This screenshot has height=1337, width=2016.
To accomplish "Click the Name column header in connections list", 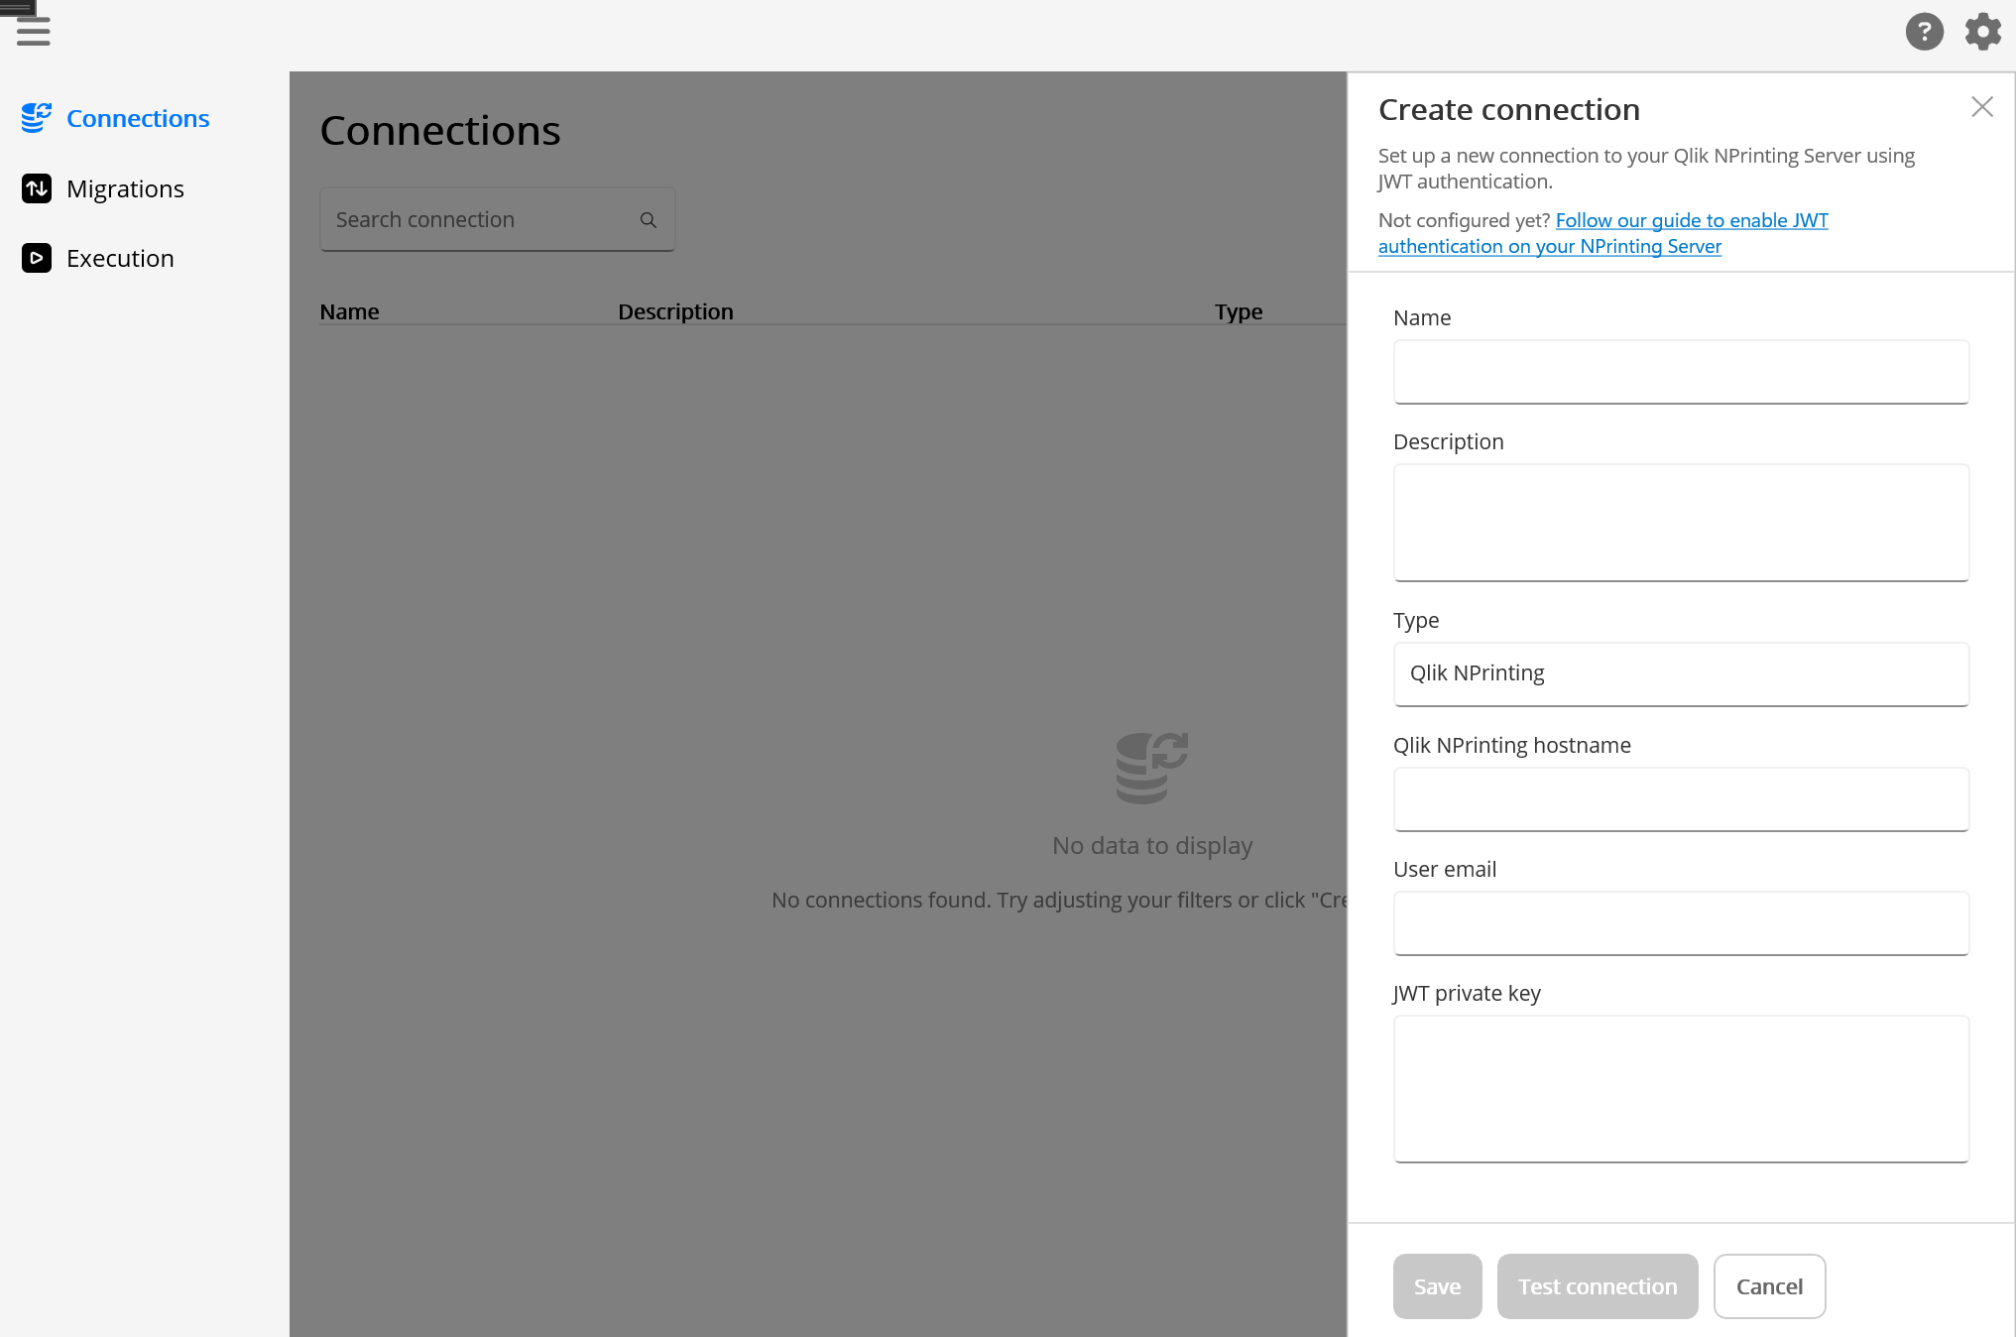I will 349,310.
